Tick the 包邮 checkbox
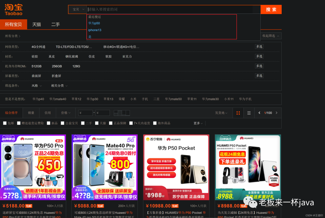The image size is (325, 218). click(5, 123)
